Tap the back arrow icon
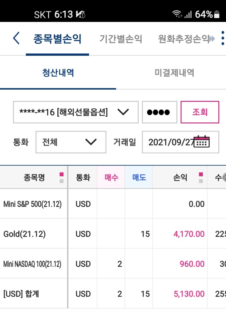226x314 pixels. (16, 38)
